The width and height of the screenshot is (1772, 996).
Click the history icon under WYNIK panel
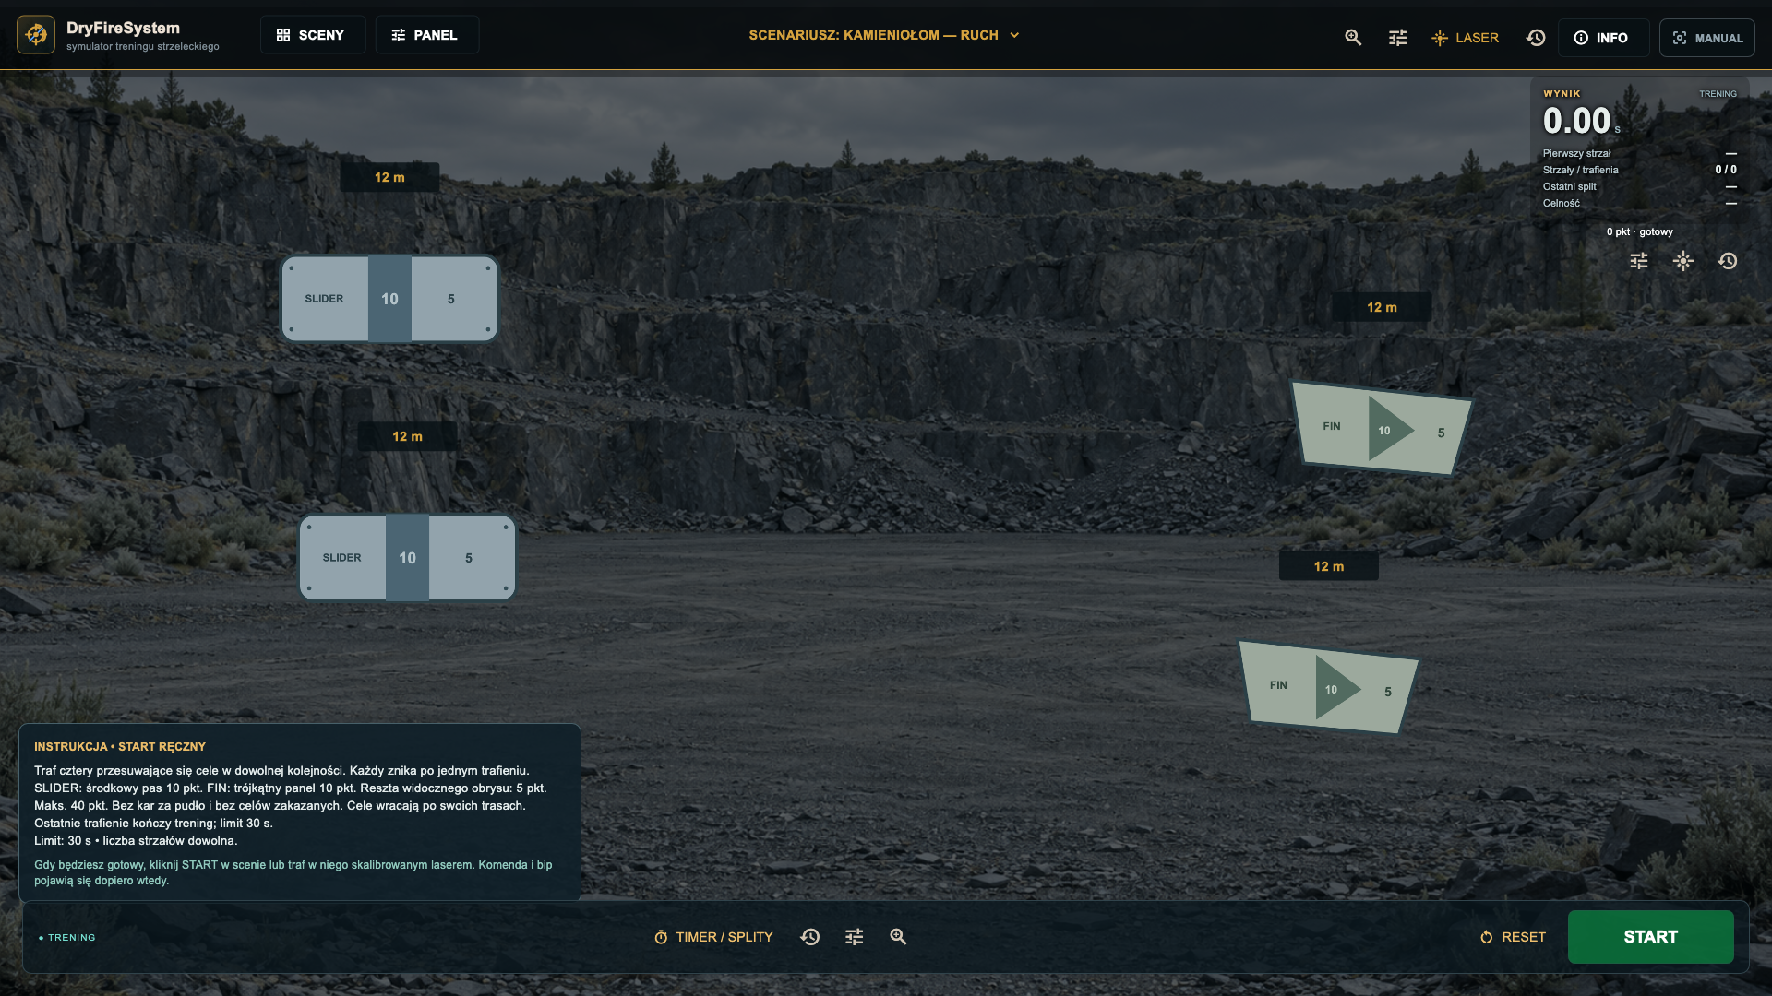pos(1728,261)
